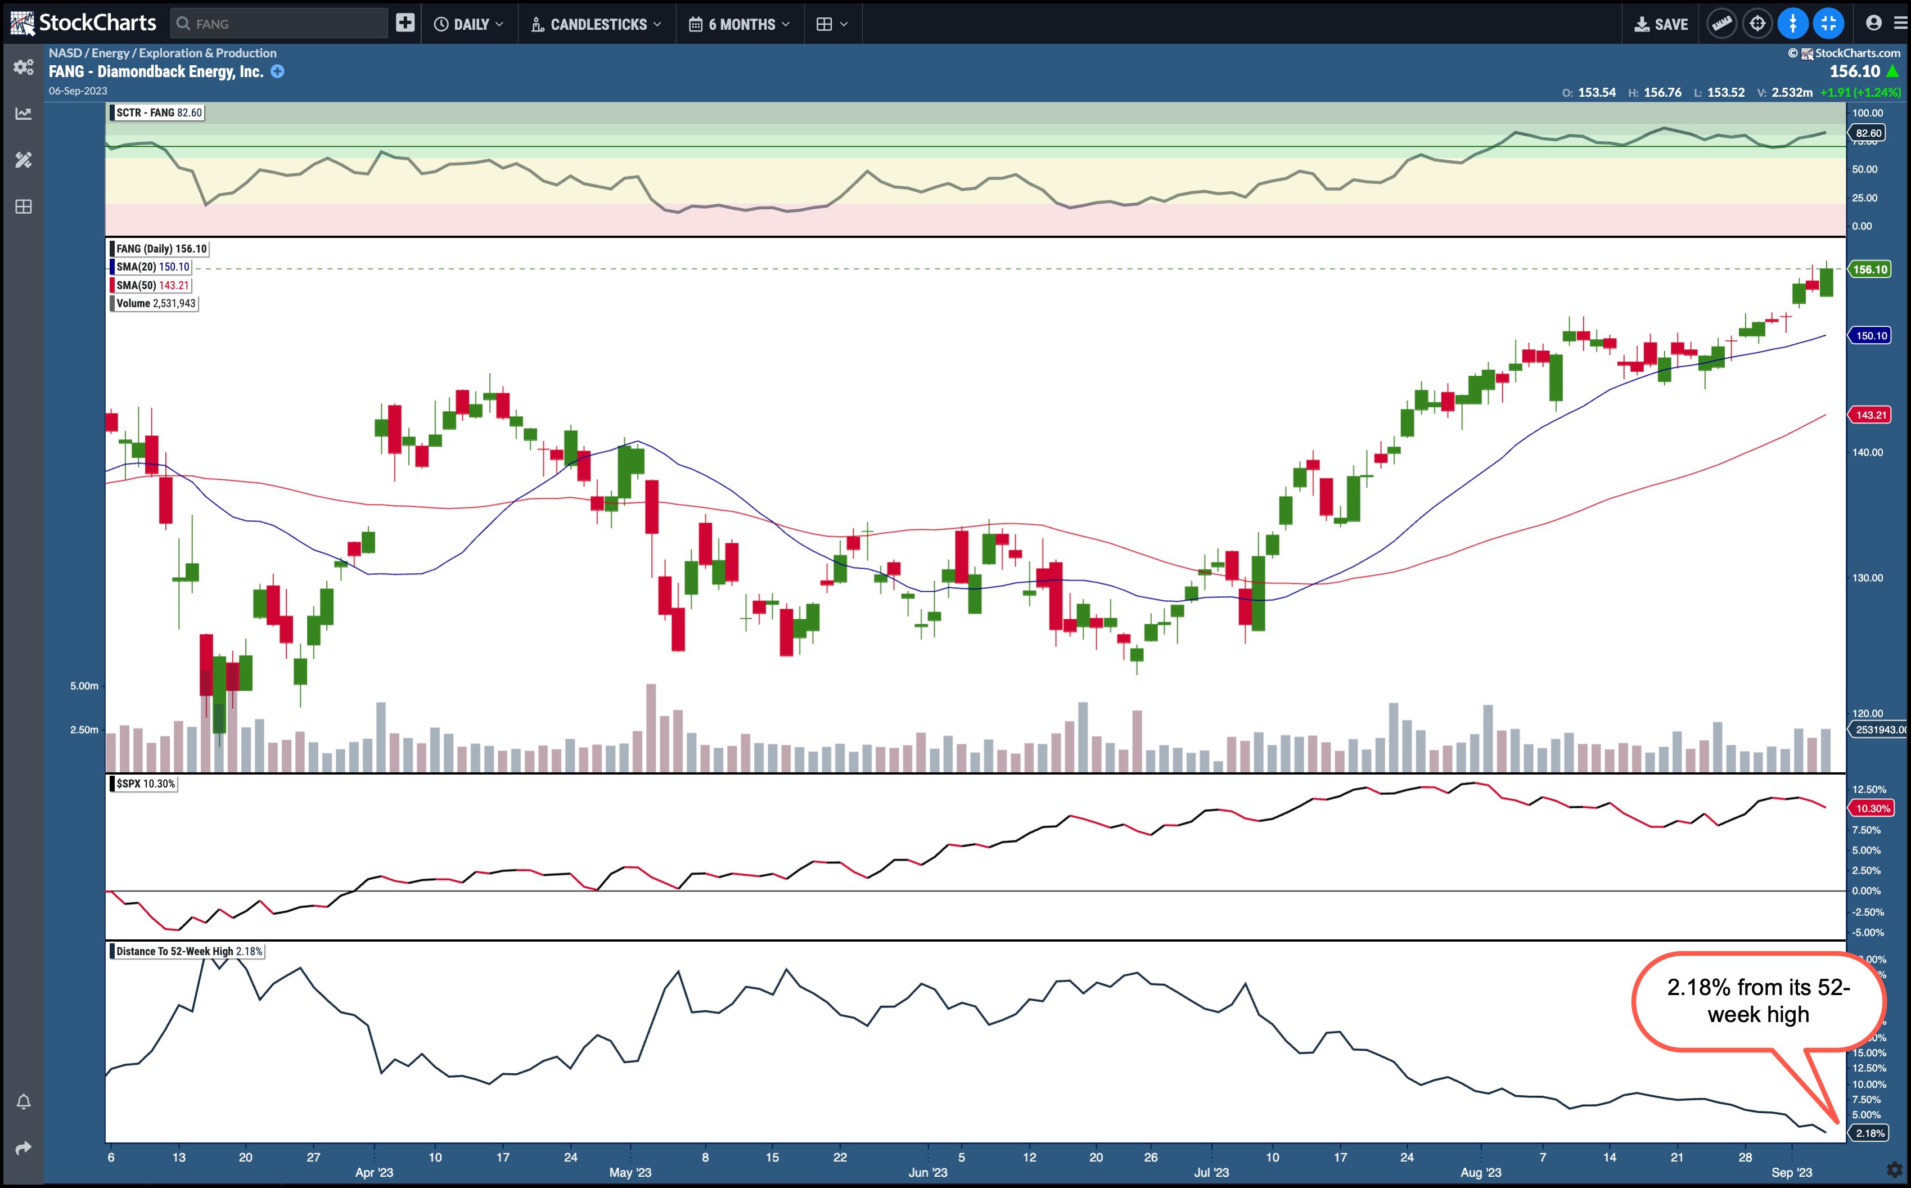The image size is (1911, 1188).
Task: Open the line chart icon in the left sidebar
Action: 24,114
